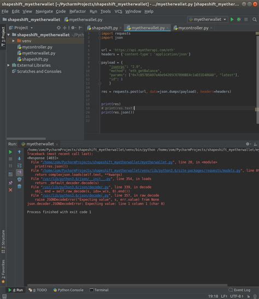Open the File menu
Viewport: 259px width, 299px height.
point(5,11)
